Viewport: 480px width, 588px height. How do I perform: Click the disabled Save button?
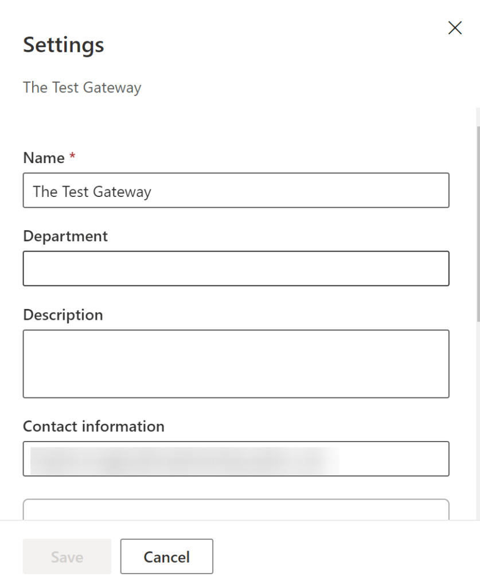(67, 556)
